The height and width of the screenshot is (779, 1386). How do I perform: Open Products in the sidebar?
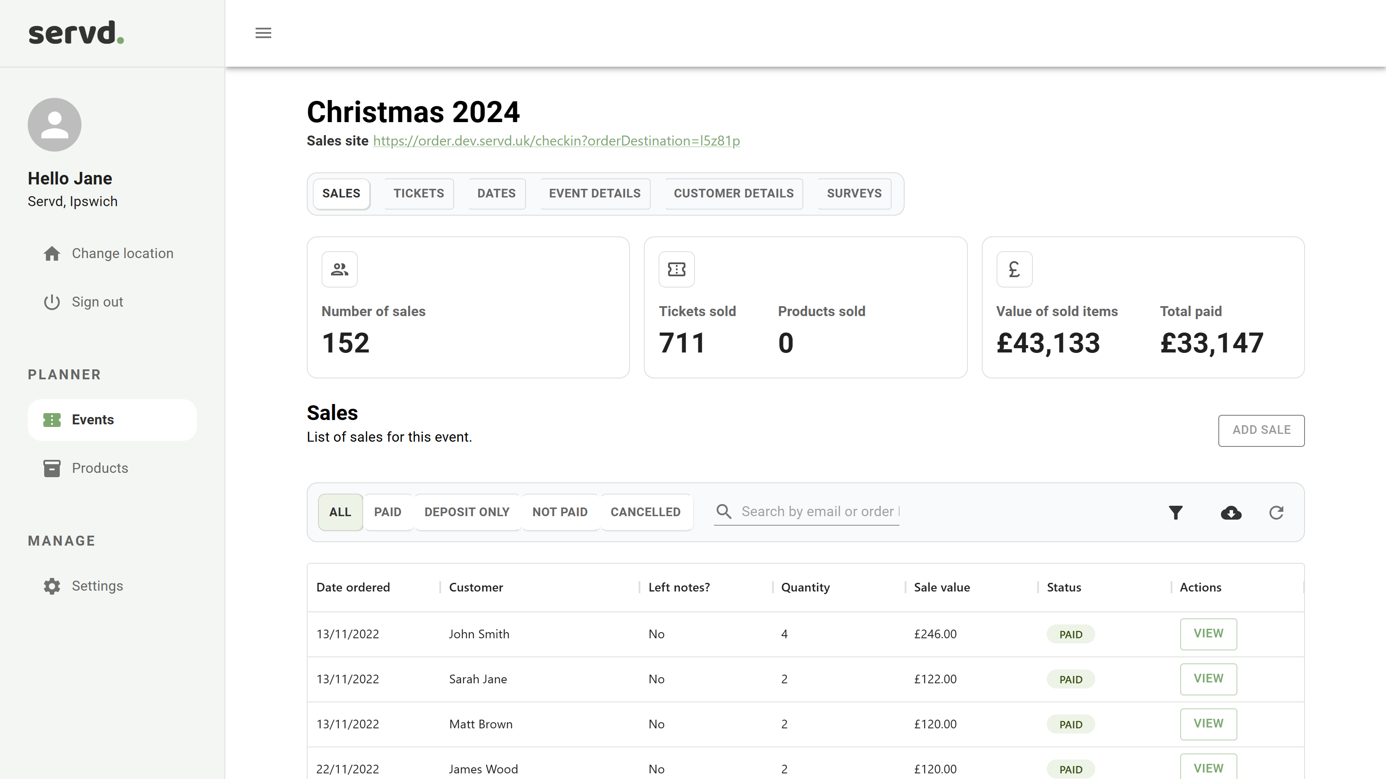click(x=112, y=468)
